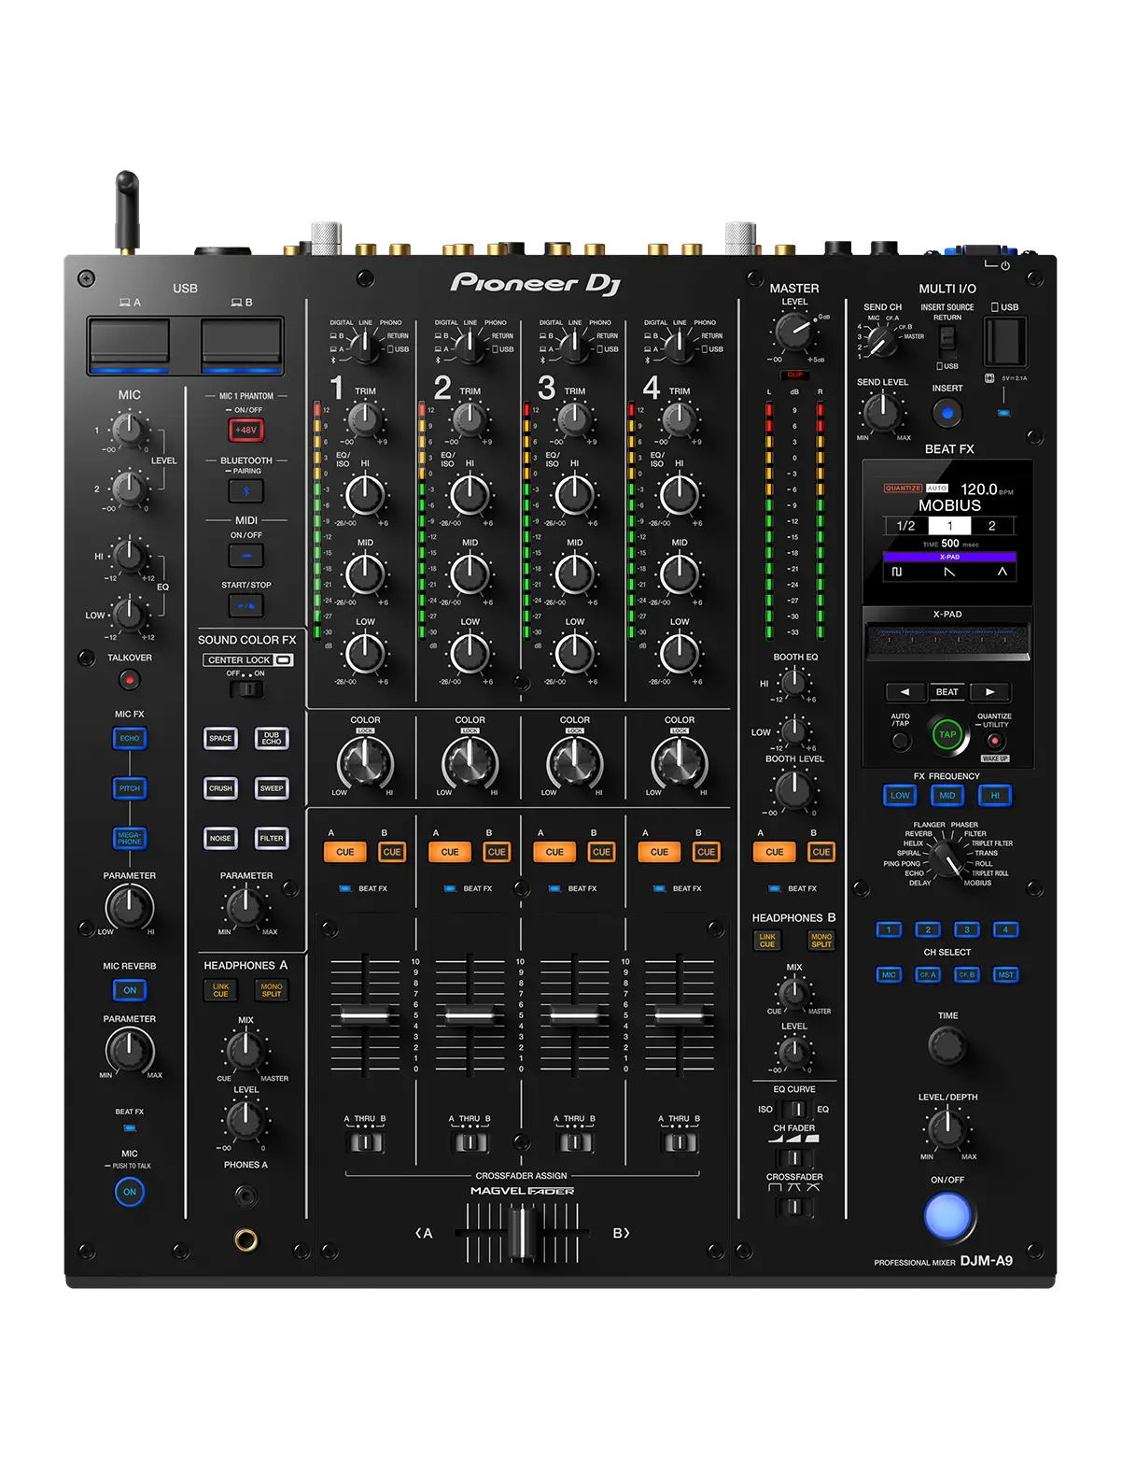Click channel 4 crossfader assign switch
1122x1459 pixels.
point(679,1141)
